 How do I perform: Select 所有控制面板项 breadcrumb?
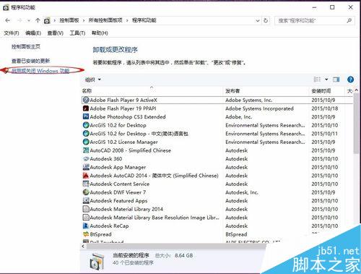(x=105, y=20)
